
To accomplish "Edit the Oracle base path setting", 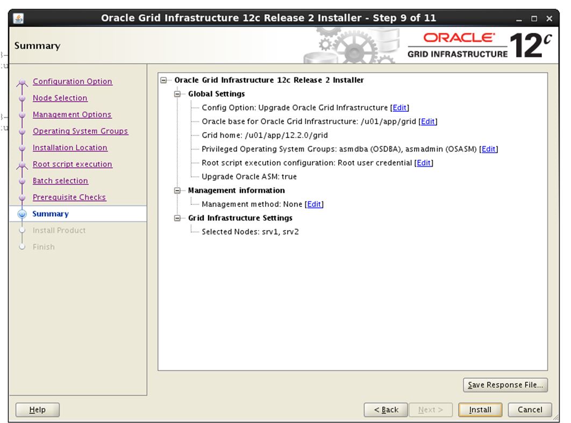I will click(x=427, y=121).
